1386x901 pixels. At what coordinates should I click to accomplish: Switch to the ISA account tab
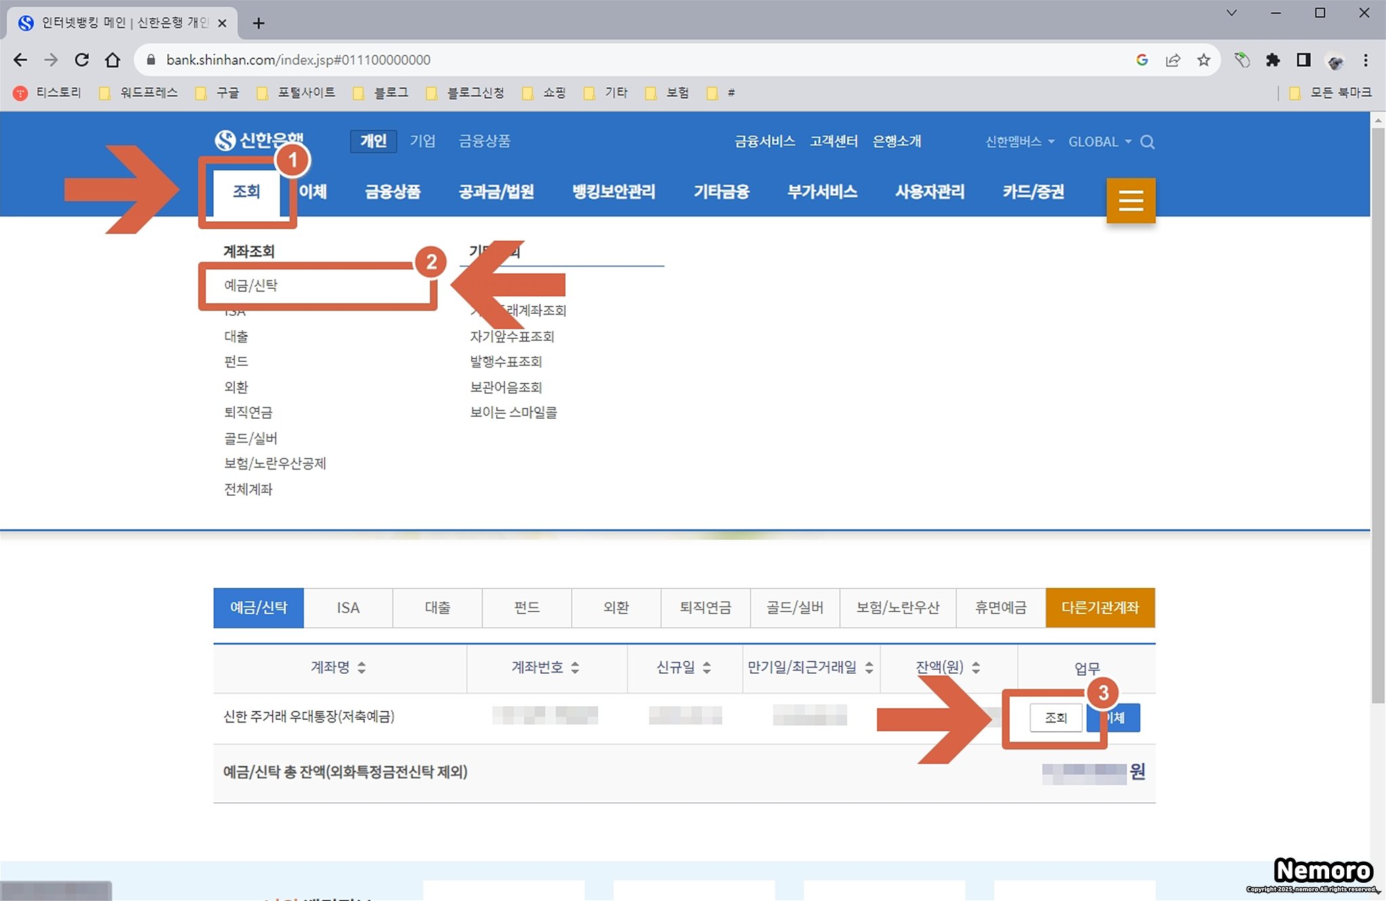(x=348, y=607)
